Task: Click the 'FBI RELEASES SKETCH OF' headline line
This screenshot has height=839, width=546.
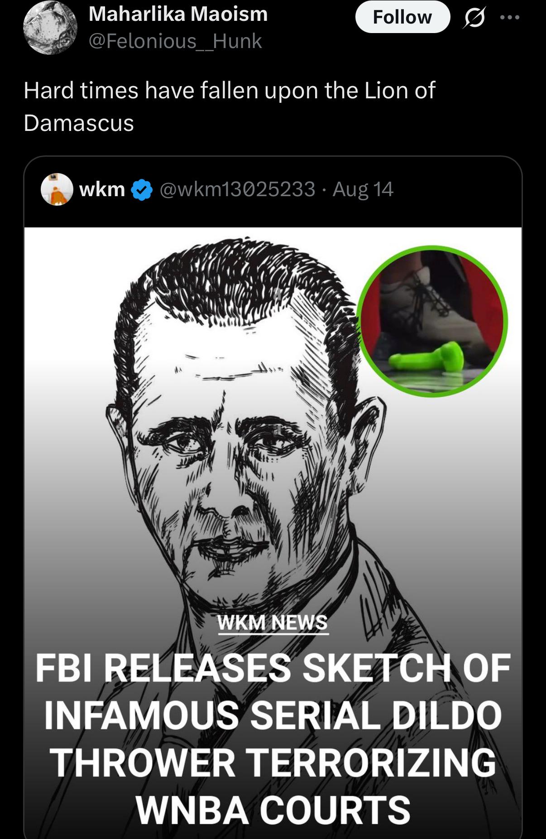Action: 273,668
